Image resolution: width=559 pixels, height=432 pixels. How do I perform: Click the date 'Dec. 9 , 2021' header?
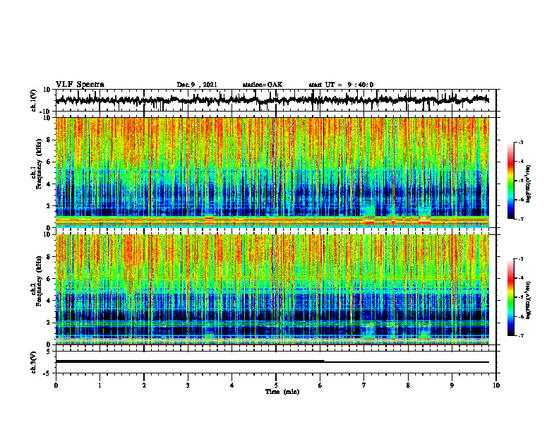coord(197,85)
